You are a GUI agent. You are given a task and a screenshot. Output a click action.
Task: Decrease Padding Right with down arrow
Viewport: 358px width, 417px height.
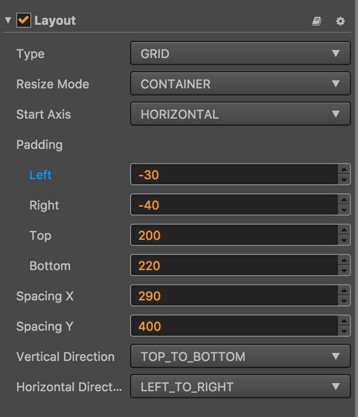click(344, 210)
